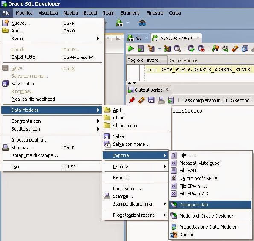Click the Da Microsoft XMLA icon
Screen dimensions: 254x241
[x=173, y=178]
